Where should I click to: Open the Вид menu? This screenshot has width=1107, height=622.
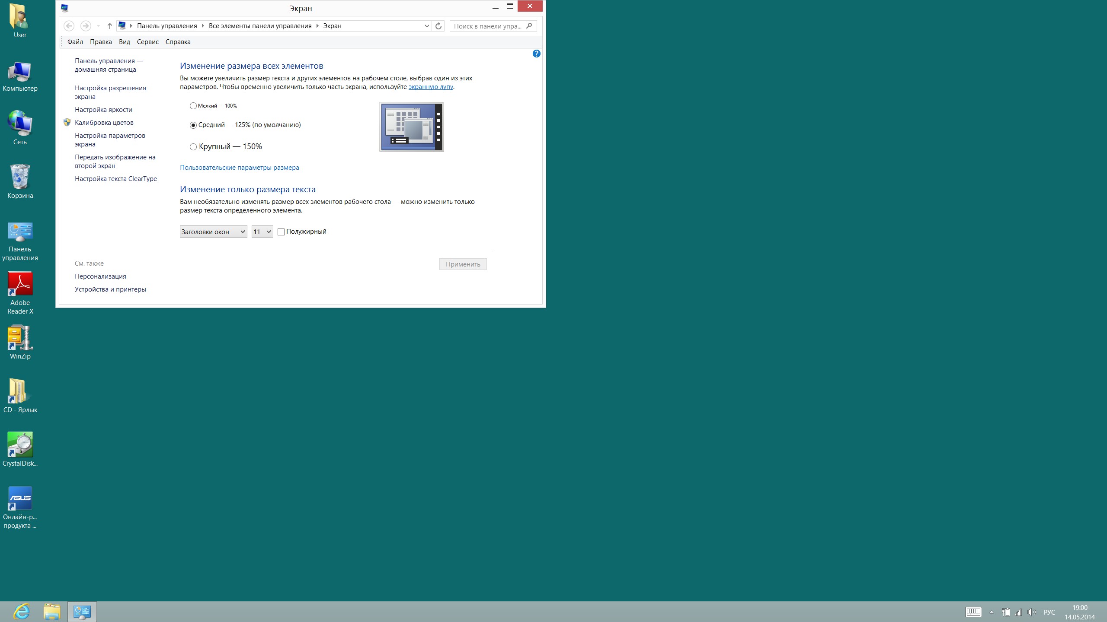pyautogui.click(x=124, y=42)
